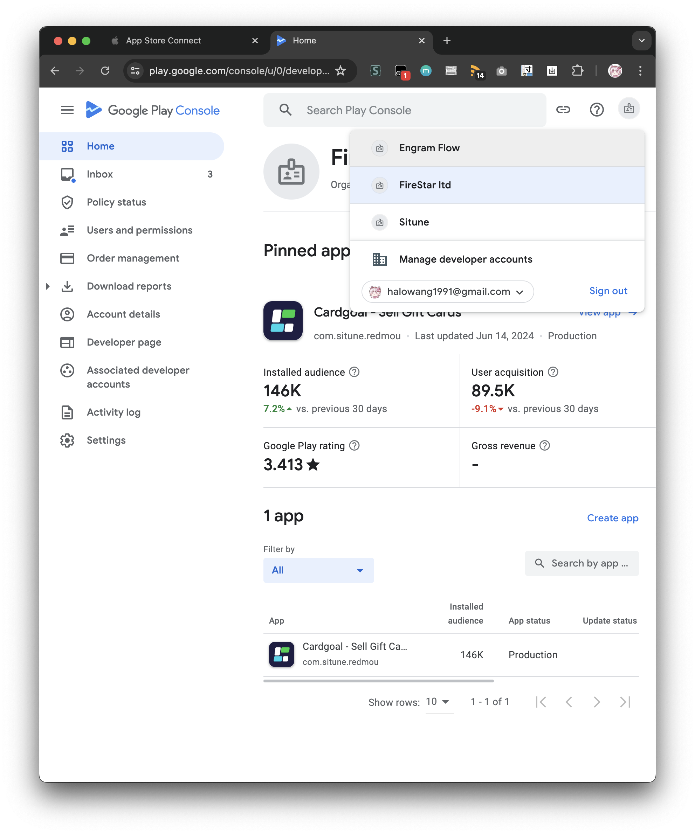
Task: Close the App Store Connect tab
Action: pyautogui.click(x=255, y=41)
